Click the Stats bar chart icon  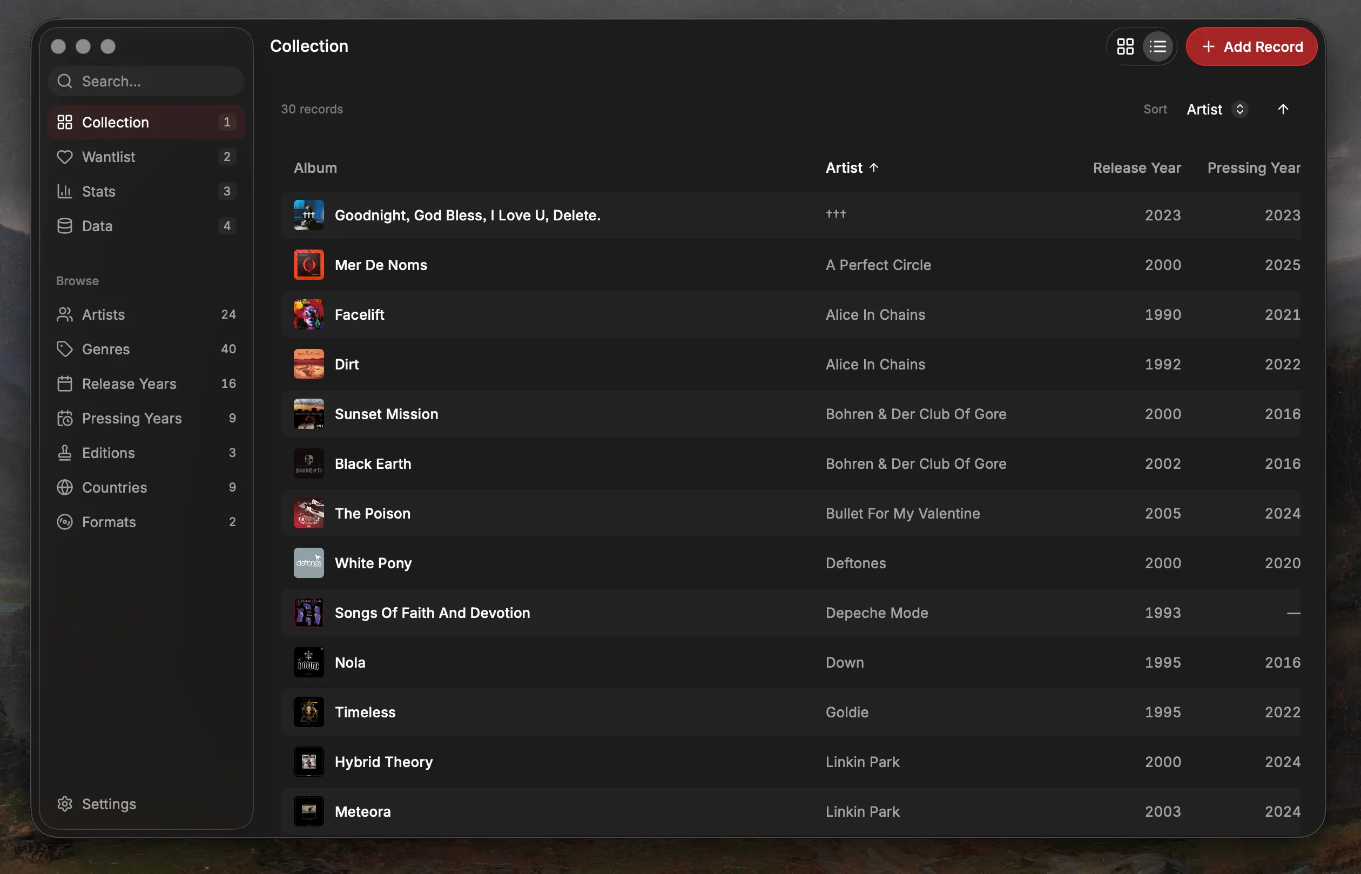coord(65,191)
